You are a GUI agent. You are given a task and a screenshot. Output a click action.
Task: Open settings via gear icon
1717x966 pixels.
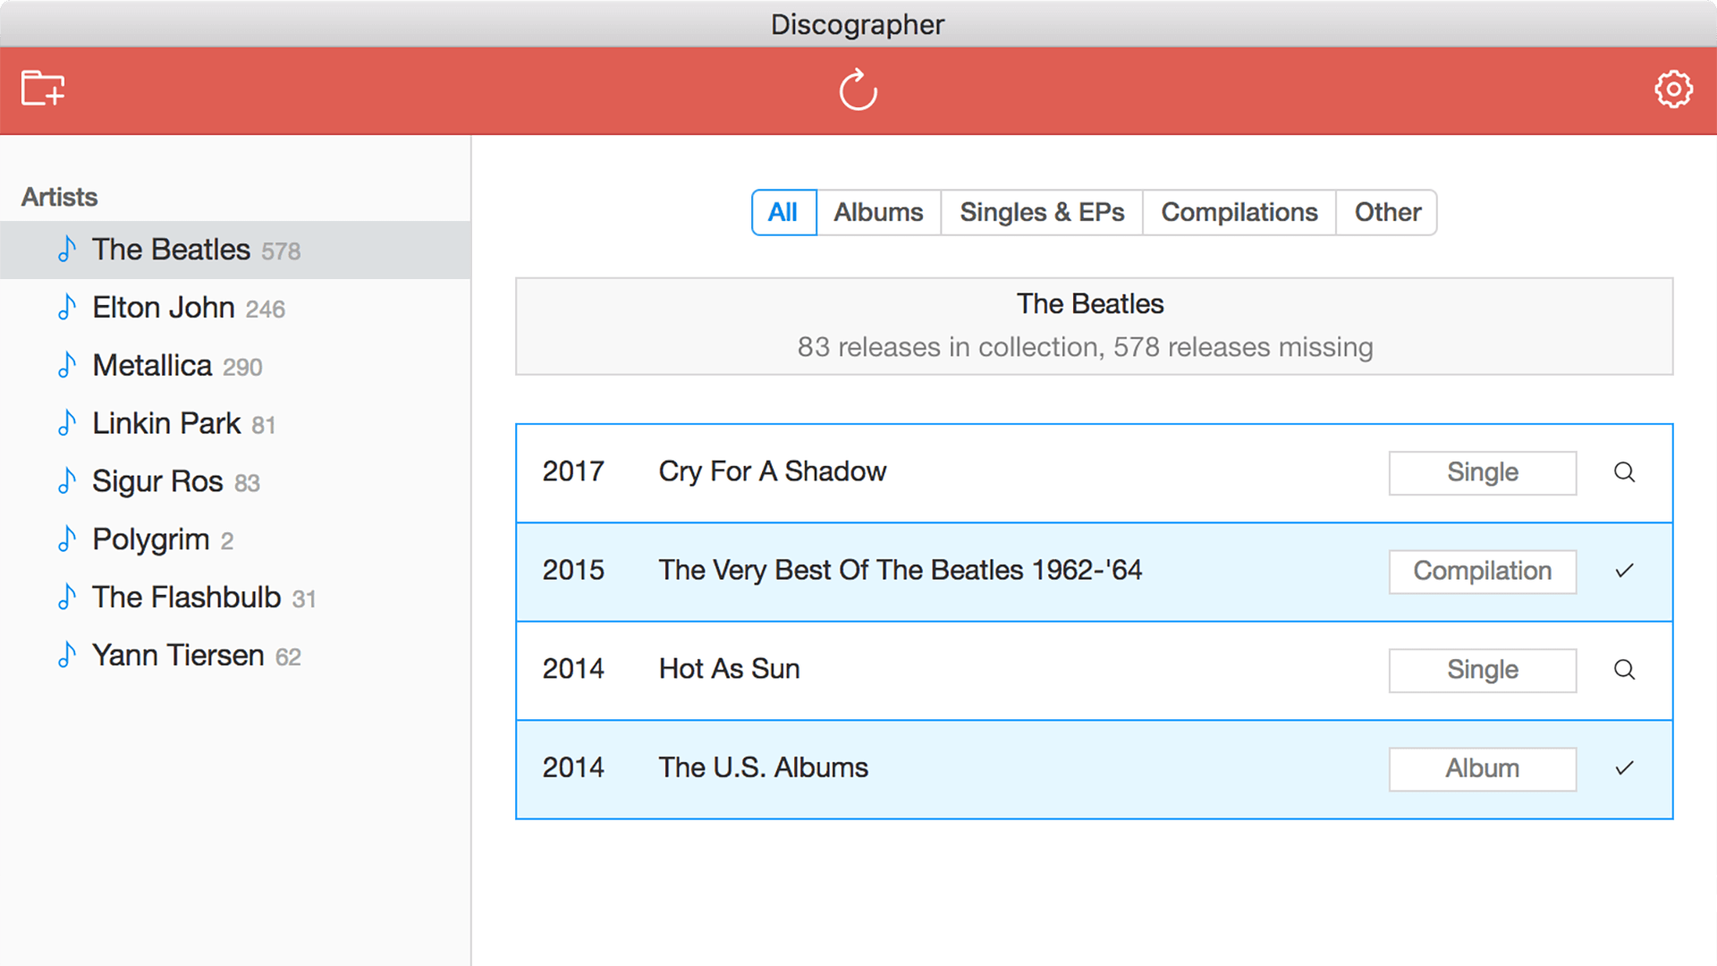pyautogui.click(x=1672, y=89)
